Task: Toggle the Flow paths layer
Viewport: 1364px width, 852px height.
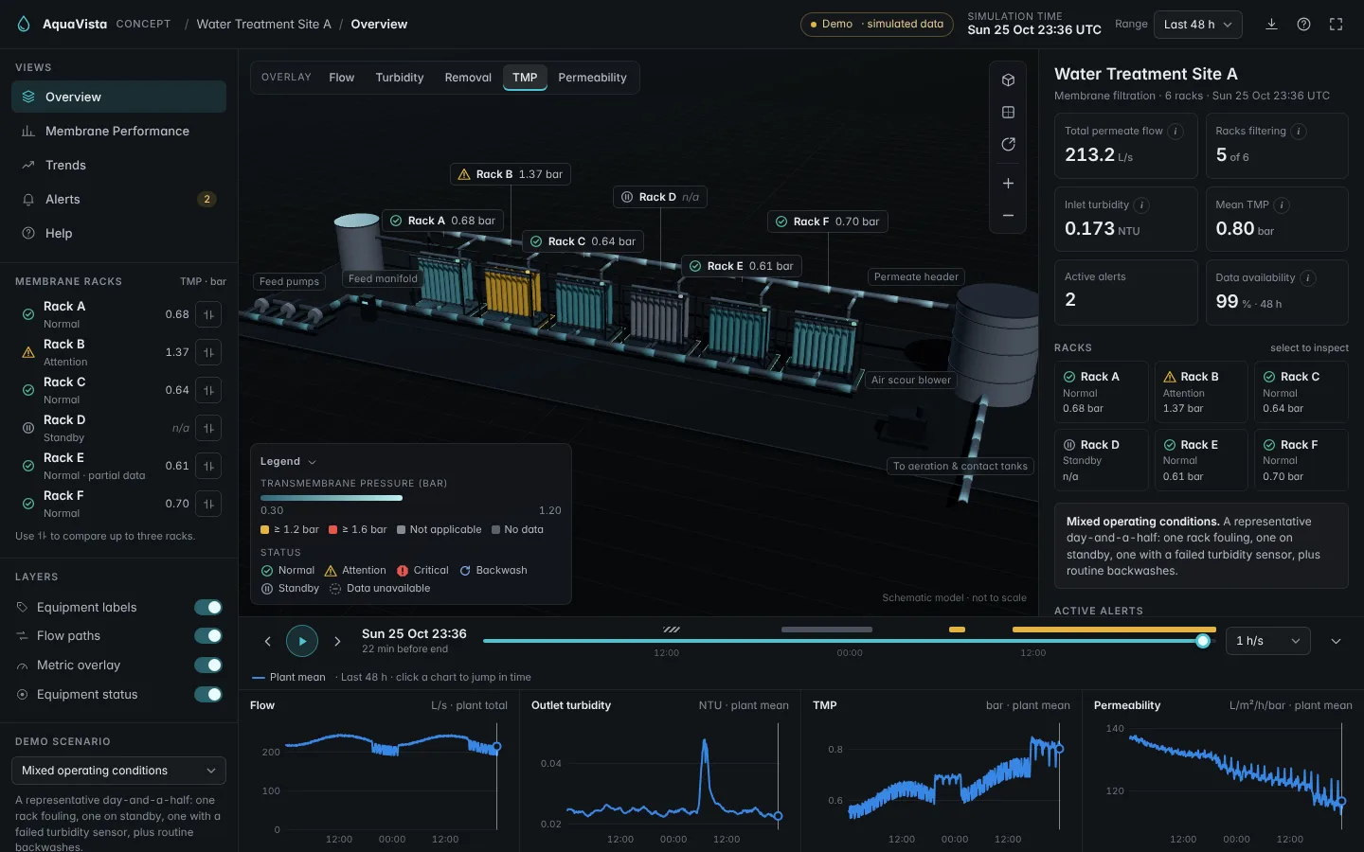Action: click(x=208, y=636)
